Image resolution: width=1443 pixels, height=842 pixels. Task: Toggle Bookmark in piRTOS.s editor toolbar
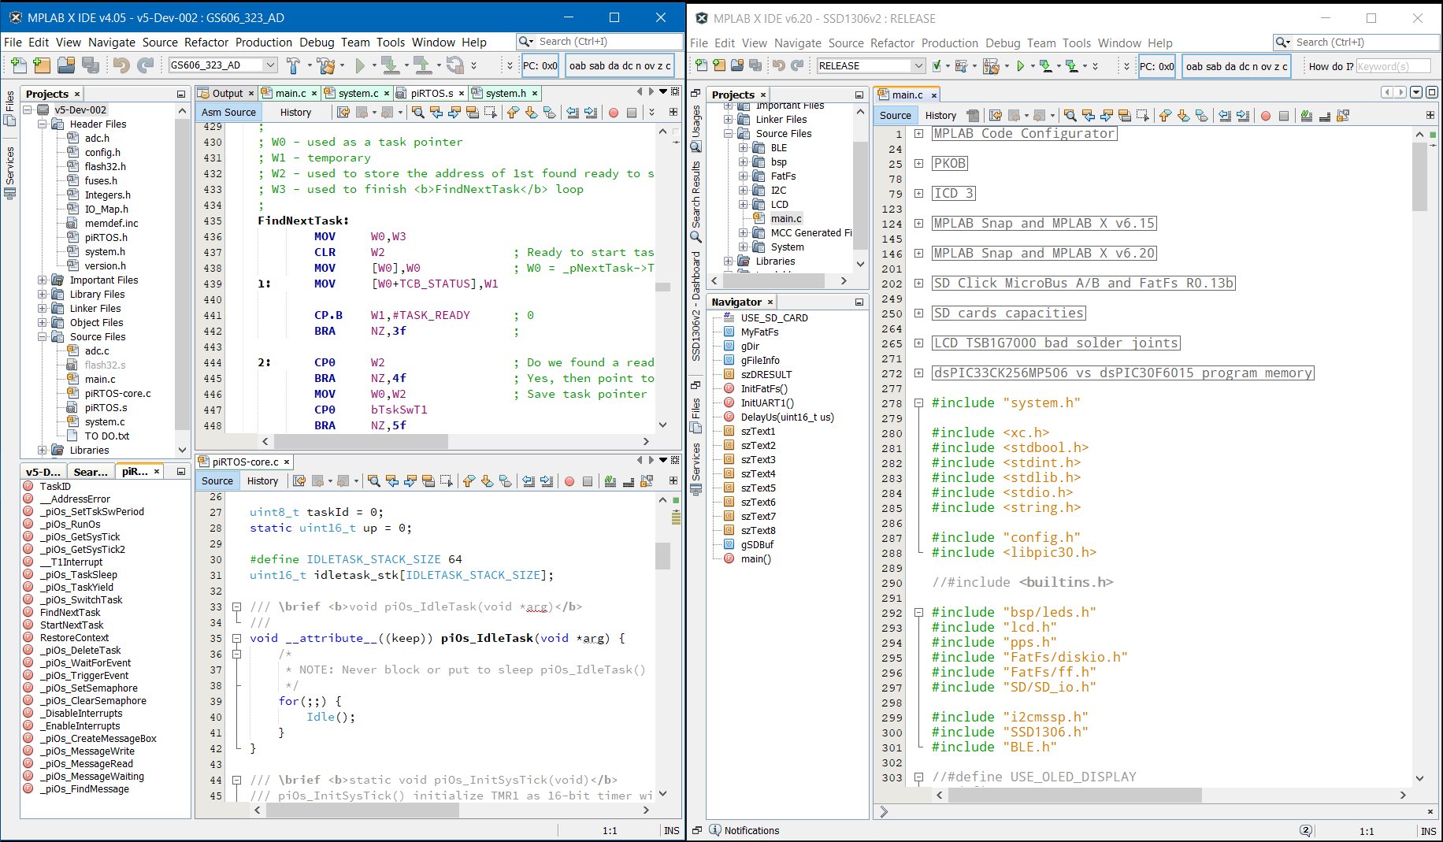[x=549, y=113]
